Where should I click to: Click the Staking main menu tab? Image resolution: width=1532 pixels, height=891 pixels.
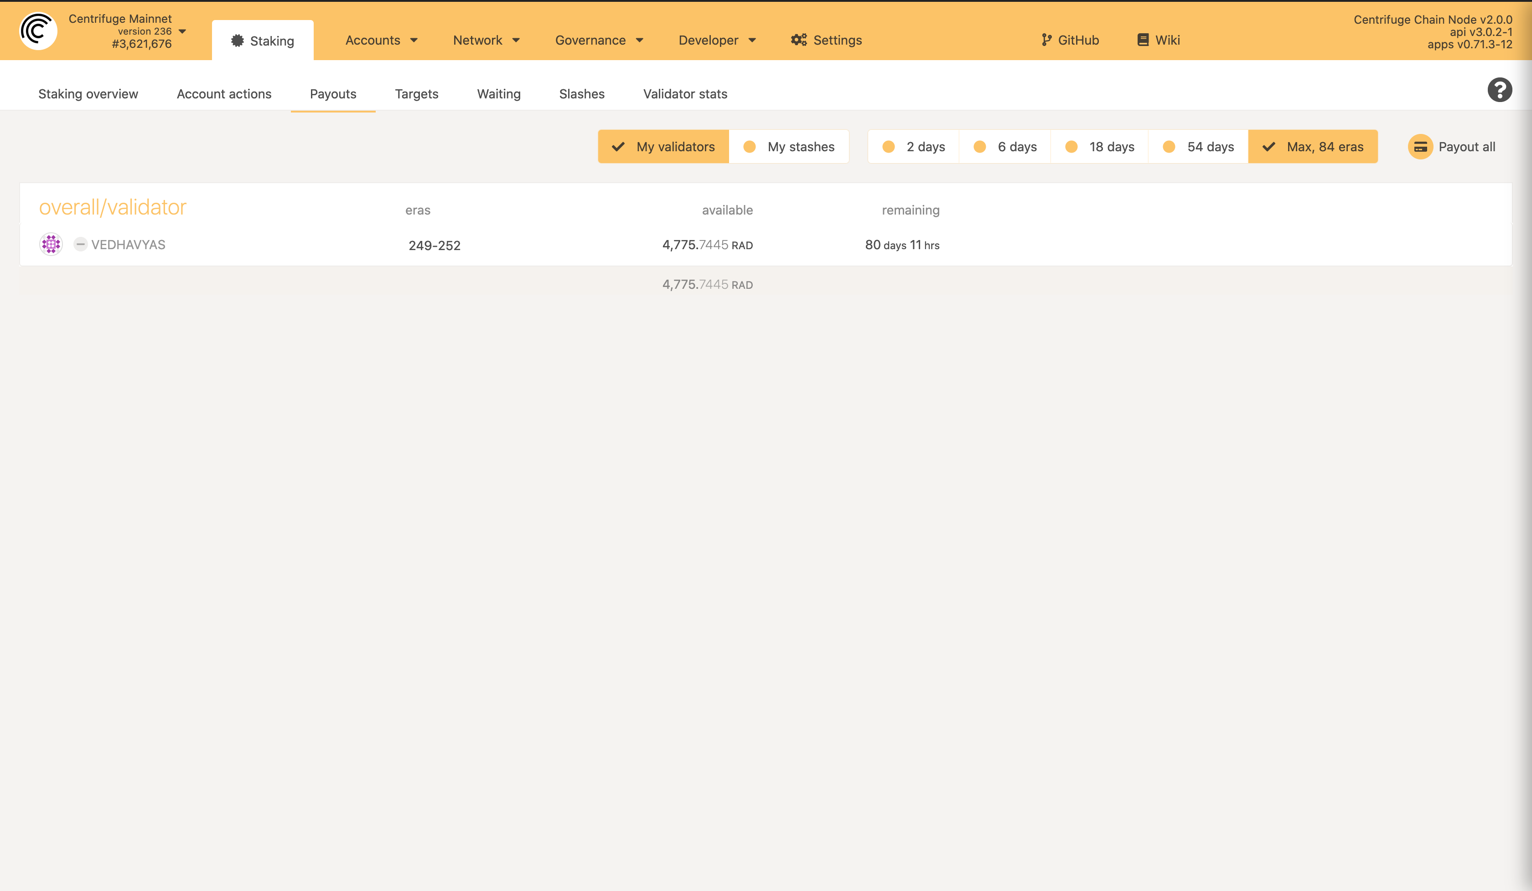click(x=263, y=41)
